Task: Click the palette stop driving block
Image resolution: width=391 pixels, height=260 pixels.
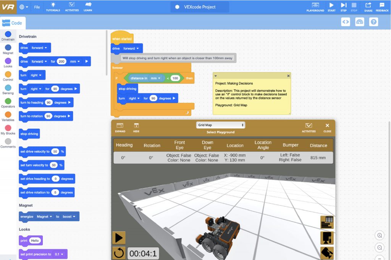Action: (29, 134)
